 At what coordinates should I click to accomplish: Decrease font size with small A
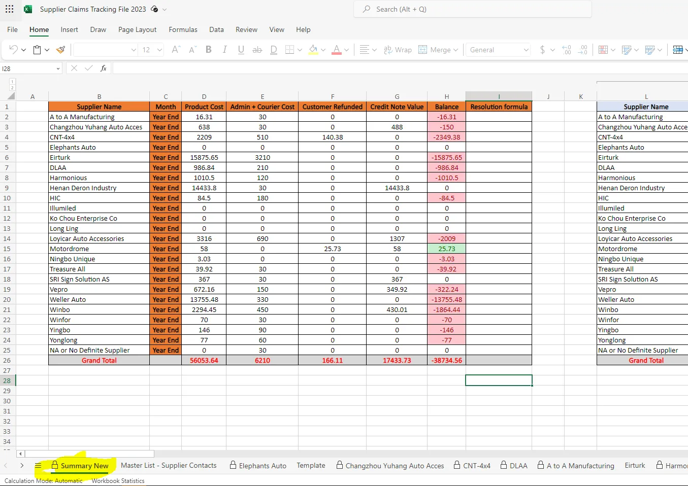pyautogui.click(x=192, y=50)
